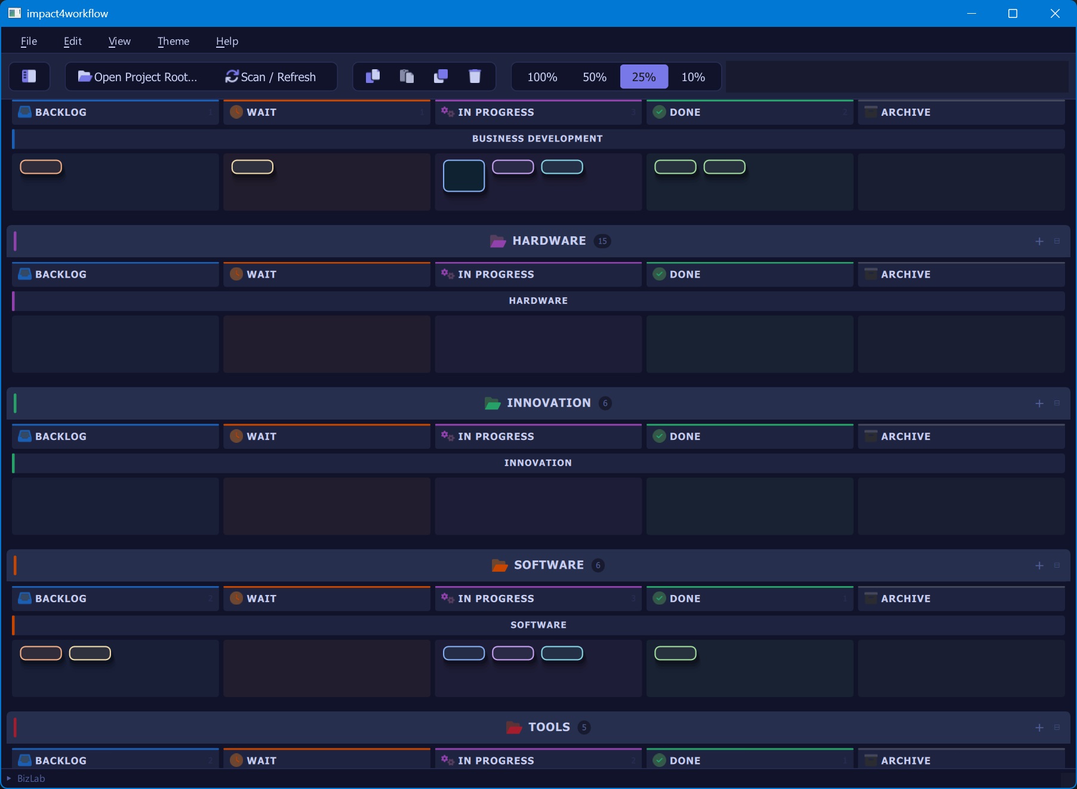
Task: Switch zoom level to 50%
Action: coord(594,77)
